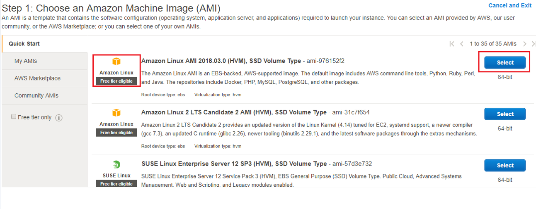
Task: Click Virtualization type: hvm for Amazon Linux 2
Action: point(218,146)
